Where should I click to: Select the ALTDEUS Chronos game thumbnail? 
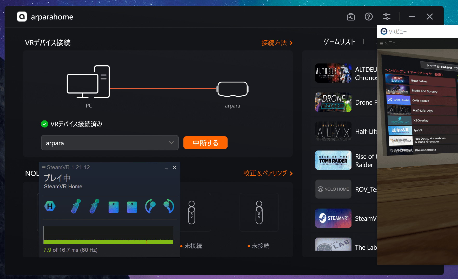(333, 73)
